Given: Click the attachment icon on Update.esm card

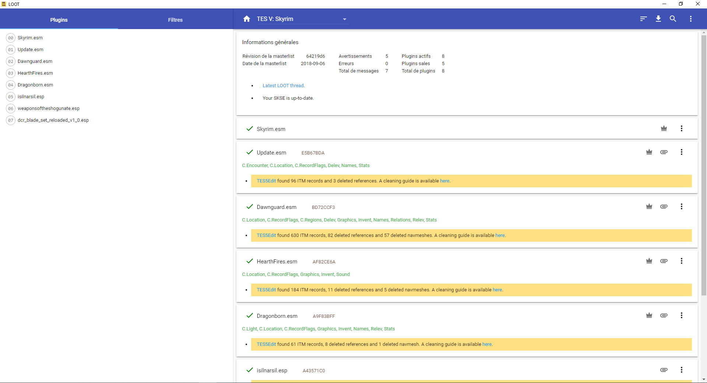Looking at the screenshot, I should pyautogui.click(x=664, y=152).
